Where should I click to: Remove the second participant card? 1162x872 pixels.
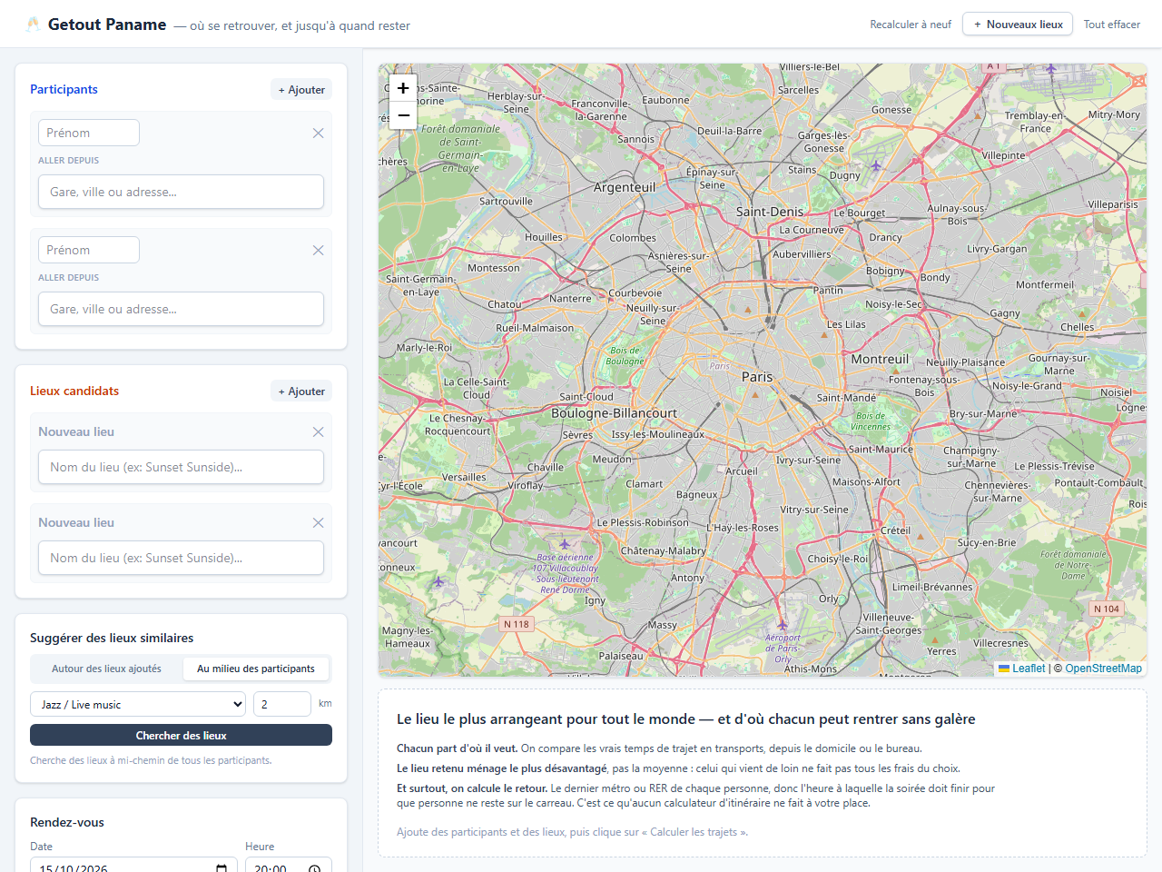318,250
